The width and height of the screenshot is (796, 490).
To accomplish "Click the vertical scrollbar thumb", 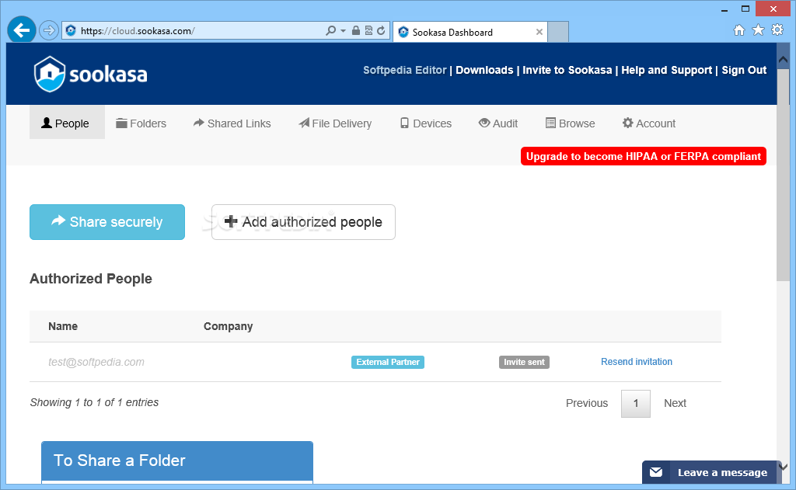I will (783, 175).
